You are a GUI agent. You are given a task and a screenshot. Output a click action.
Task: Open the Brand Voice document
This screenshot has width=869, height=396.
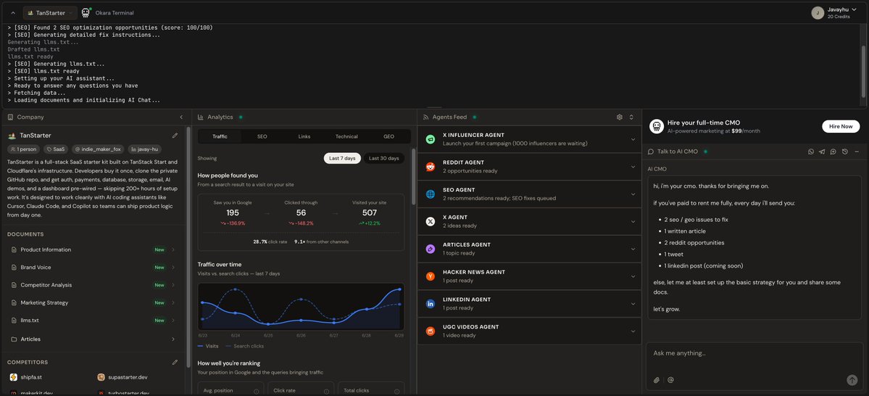tap(93, 268)
